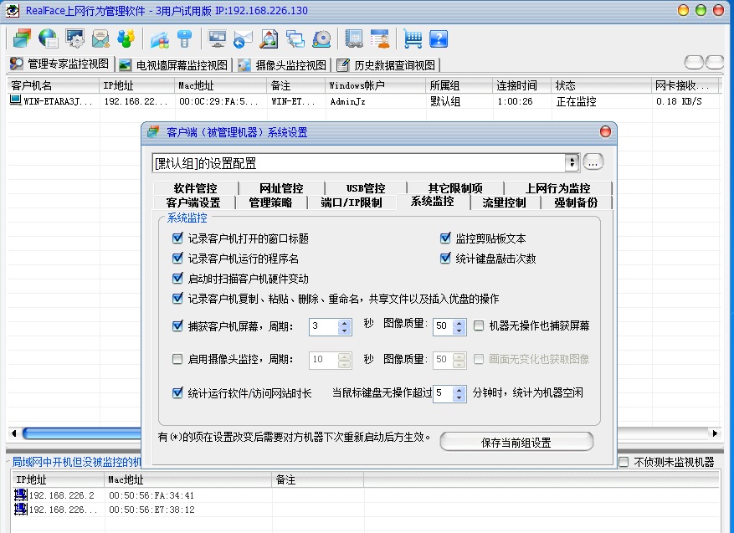Click the ellipsis button beside group dropdown
This screenshot has height=533, width=734.
click(x=593, y=162)
